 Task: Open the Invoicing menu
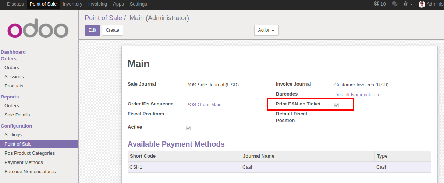(x=97, y=4)
